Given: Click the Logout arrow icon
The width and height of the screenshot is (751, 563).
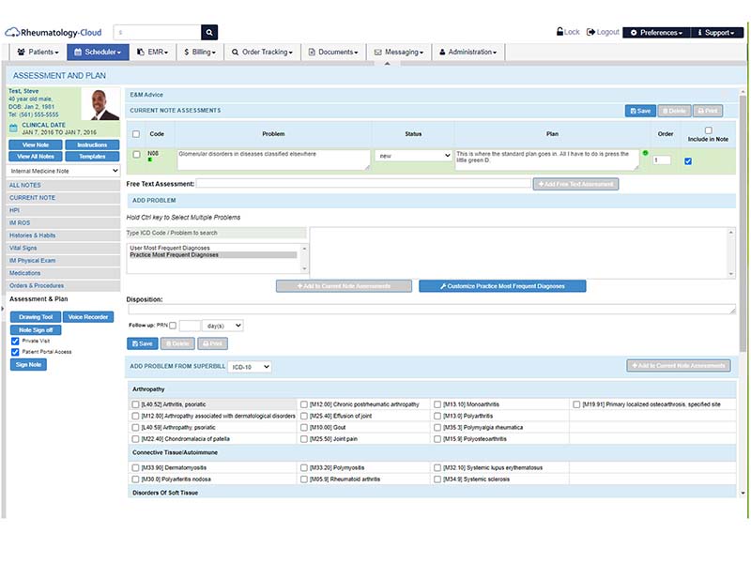Looking at the screenshot, I should 590,32.
